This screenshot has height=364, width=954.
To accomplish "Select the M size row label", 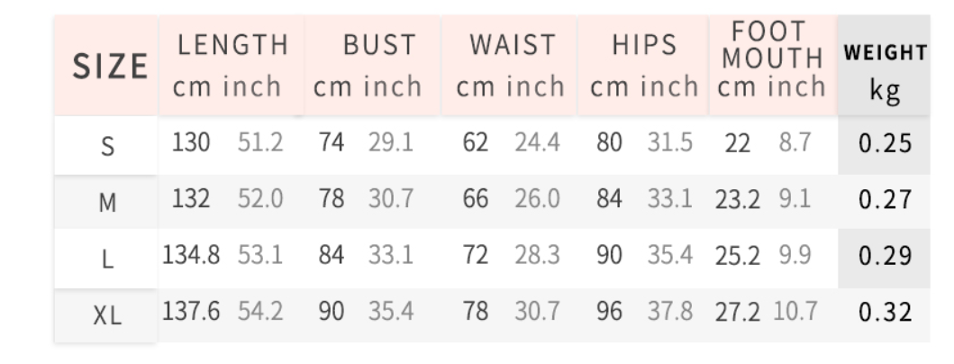I will pyautogui.click(x=107, y=203).
